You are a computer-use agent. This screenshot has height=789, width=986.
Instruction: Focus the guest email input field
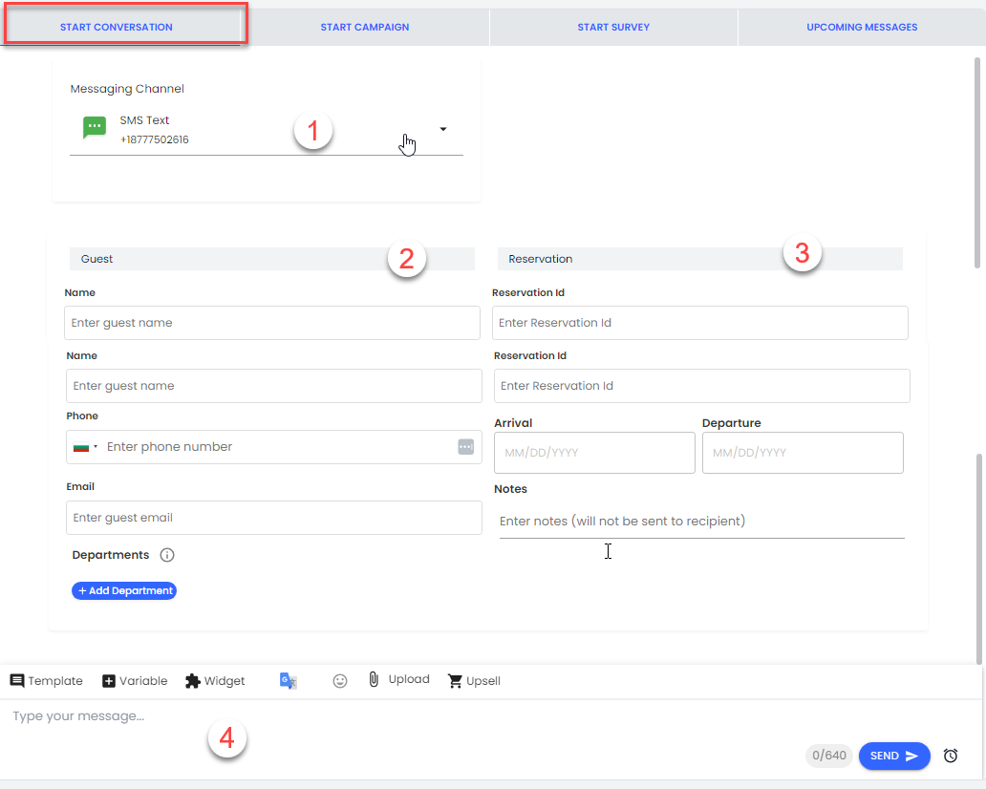coord(274,518)
